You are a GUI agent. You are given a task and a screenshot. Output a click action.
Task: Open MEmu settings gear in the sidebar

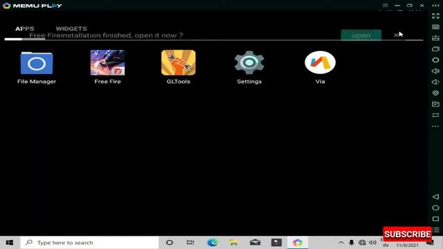(x=435, y=60)
